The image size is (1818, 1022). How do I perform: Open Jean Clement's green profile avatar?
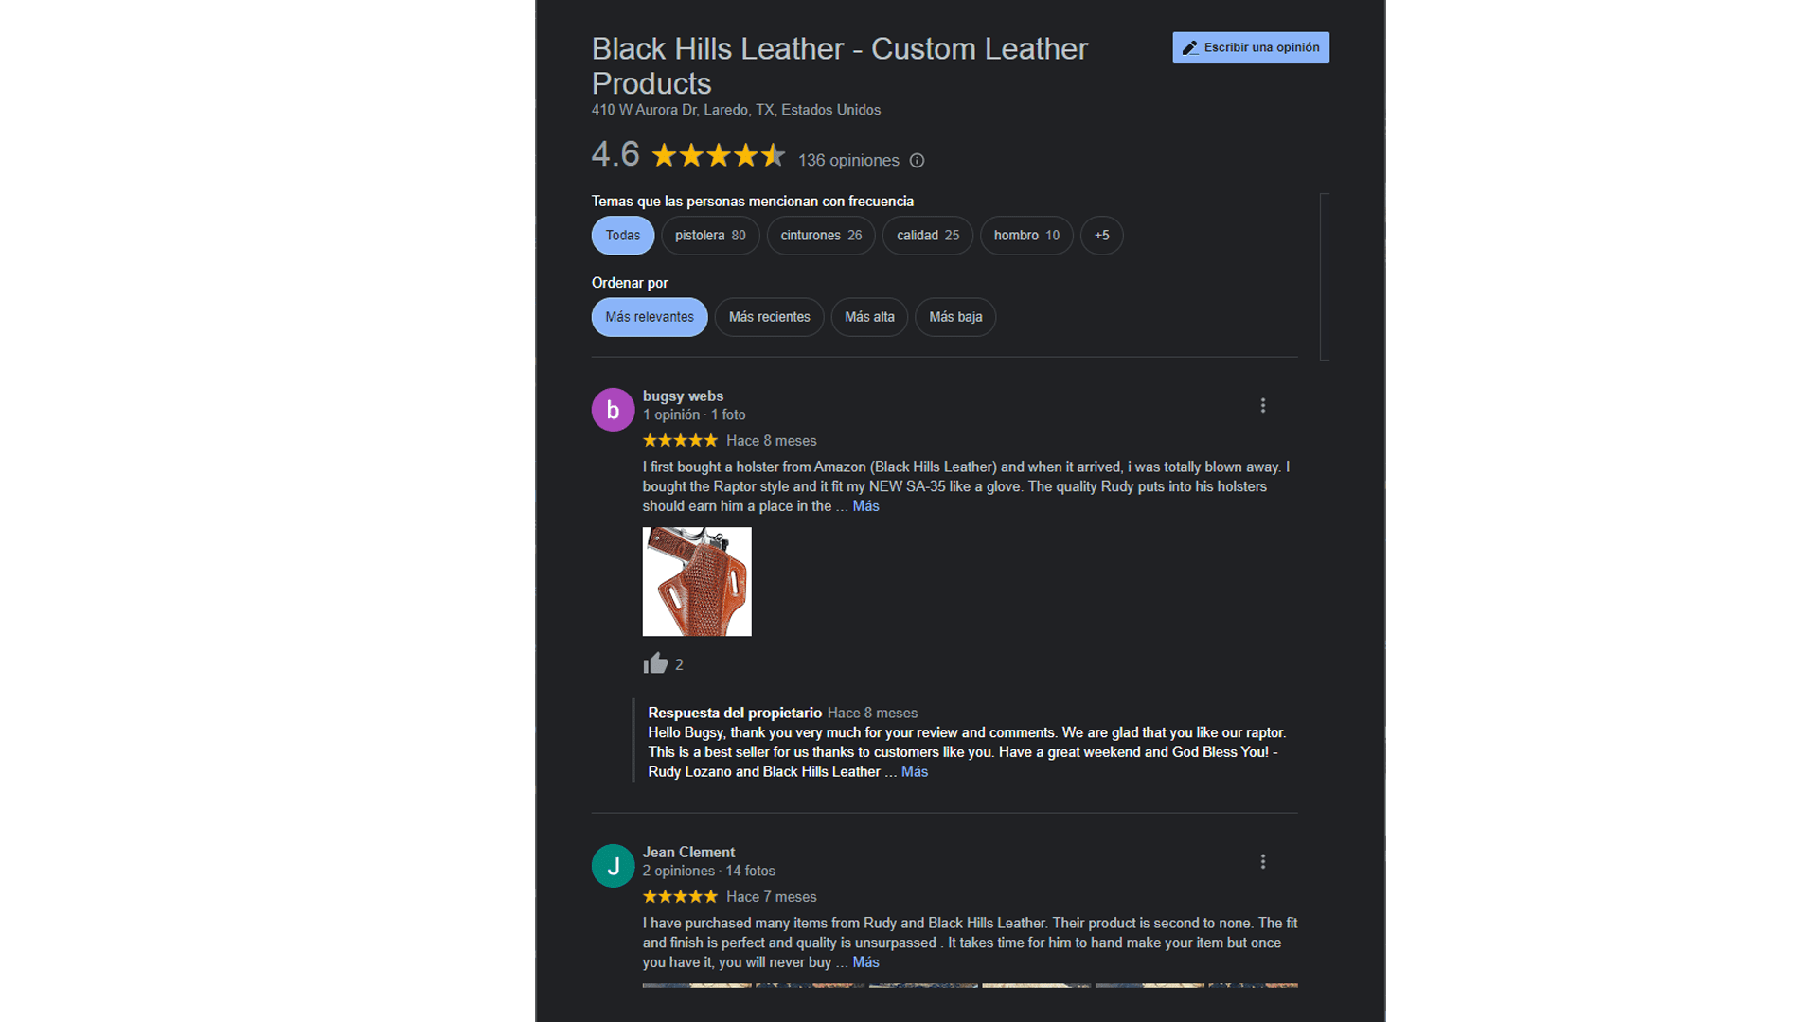tap(613, 866)
